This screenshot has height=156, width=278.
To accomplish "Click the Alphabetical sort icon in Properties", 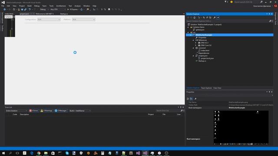I will coord(191,99).
